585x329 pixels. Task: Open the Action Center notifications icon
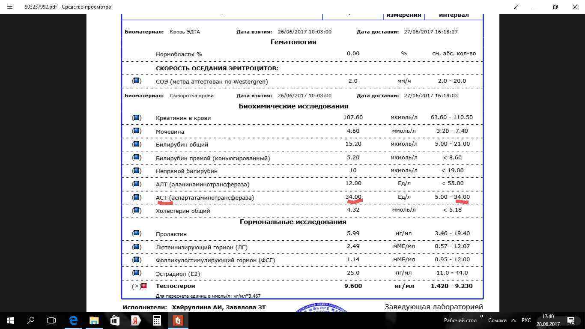(x=570, y=320)
